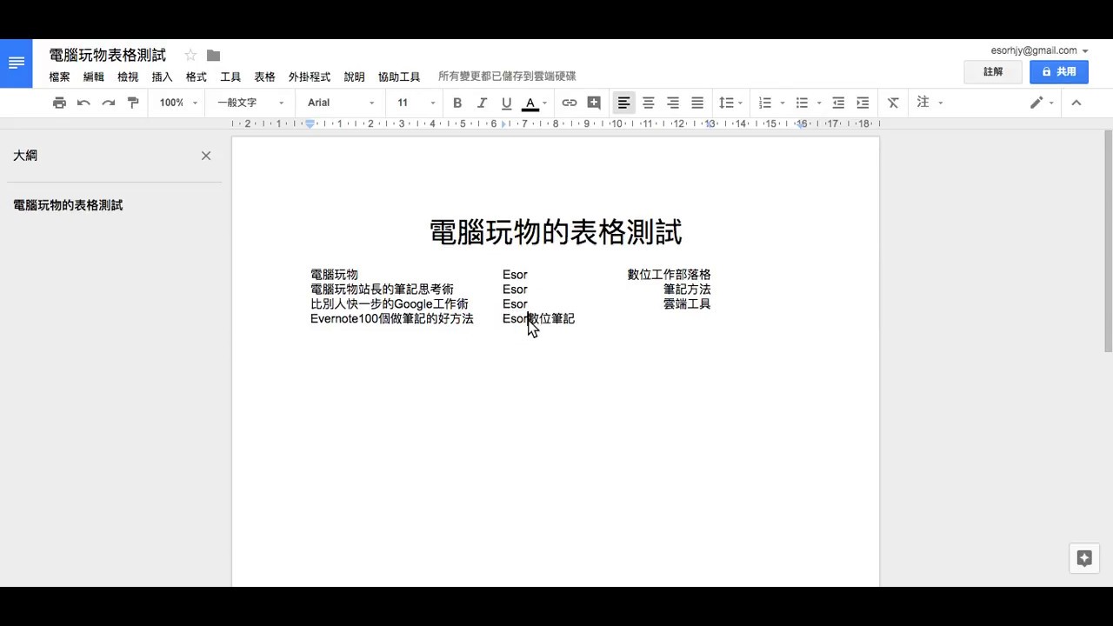Image resolution: width=1113 pixels, height=626 pixels.
Task: Justify text
Action: click(x=697, y=103)
